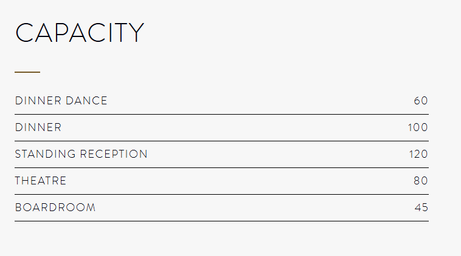The height and width of the screenshot is (256, 461).
Task: Select the standalone DINNER row label
Action: 38,127
